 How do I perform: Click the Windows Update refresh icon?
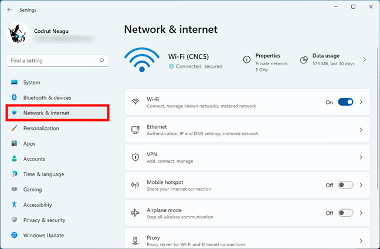pyautogui.click(x=14, y=235)
